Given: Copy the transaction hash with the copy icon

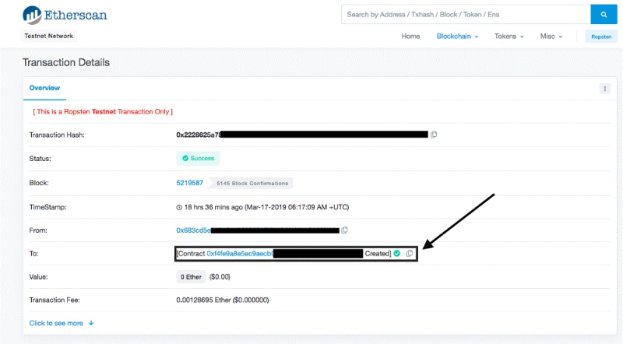Looking at the screenshot, I should 434,135.
